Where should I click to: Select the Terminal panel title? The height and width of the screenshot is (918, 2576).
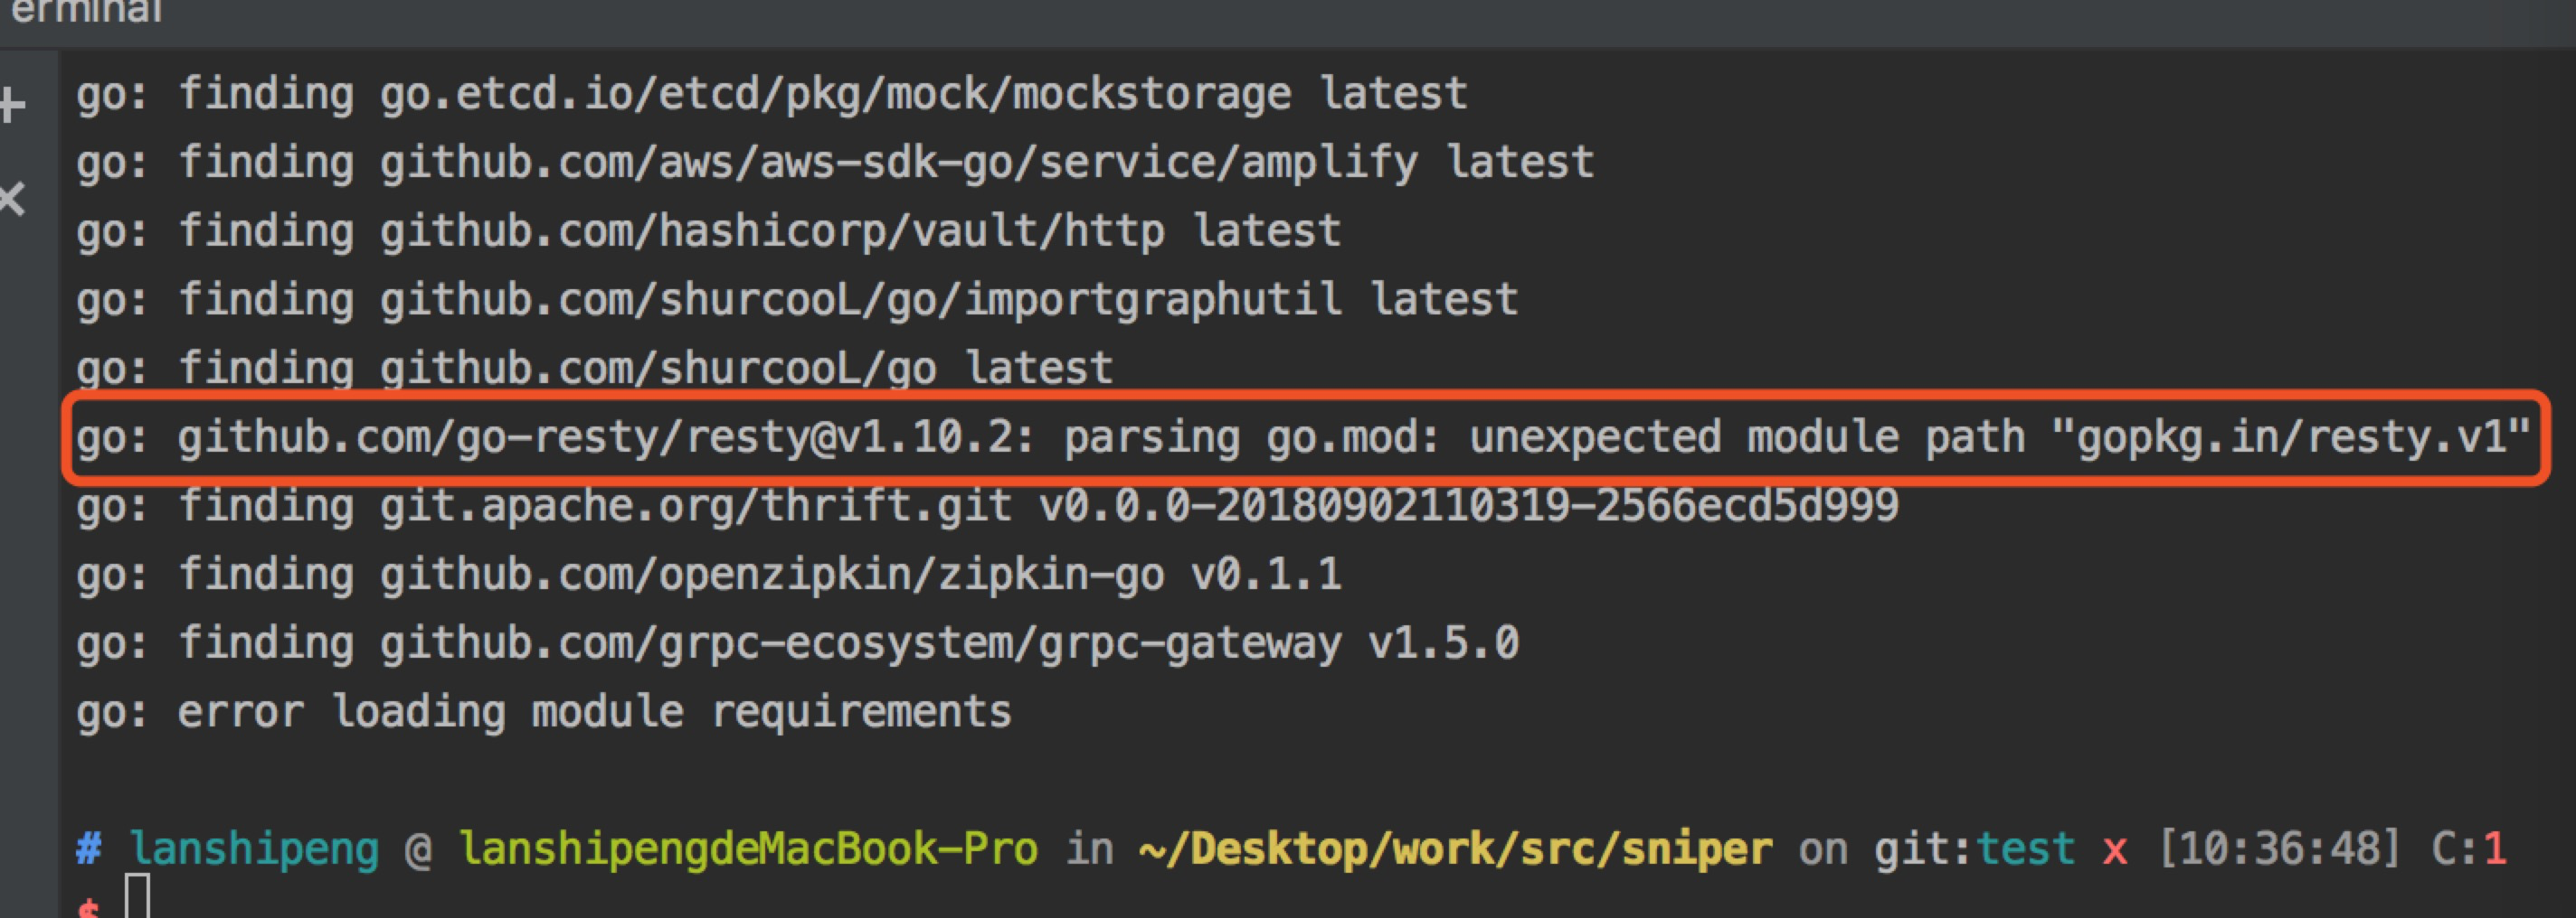pyautogui.click(x=85, y=11)
